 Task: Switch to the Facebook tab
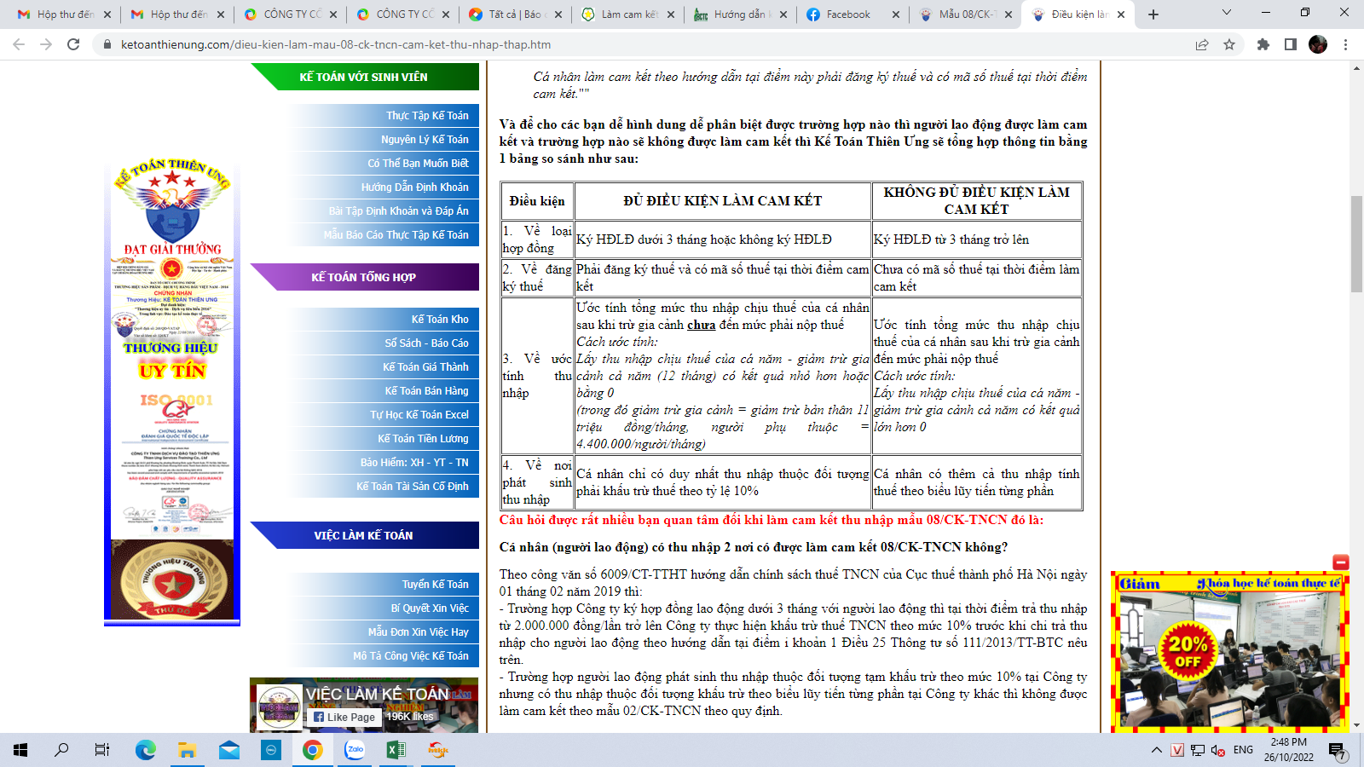point(847,14)
